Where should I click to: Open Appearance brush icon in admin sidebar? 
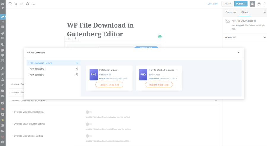3,68
